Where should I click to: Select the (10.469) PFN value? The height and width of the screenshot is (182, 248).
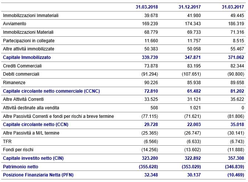pyautogui.click(x=233, y=175)
